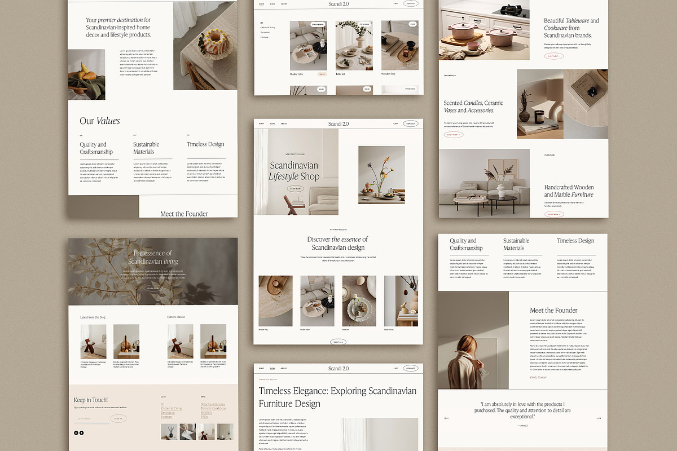Screen dimensions: 677x451
Task: Click Shop Now under Tableware and Cookware
Action: pos(553,56)
